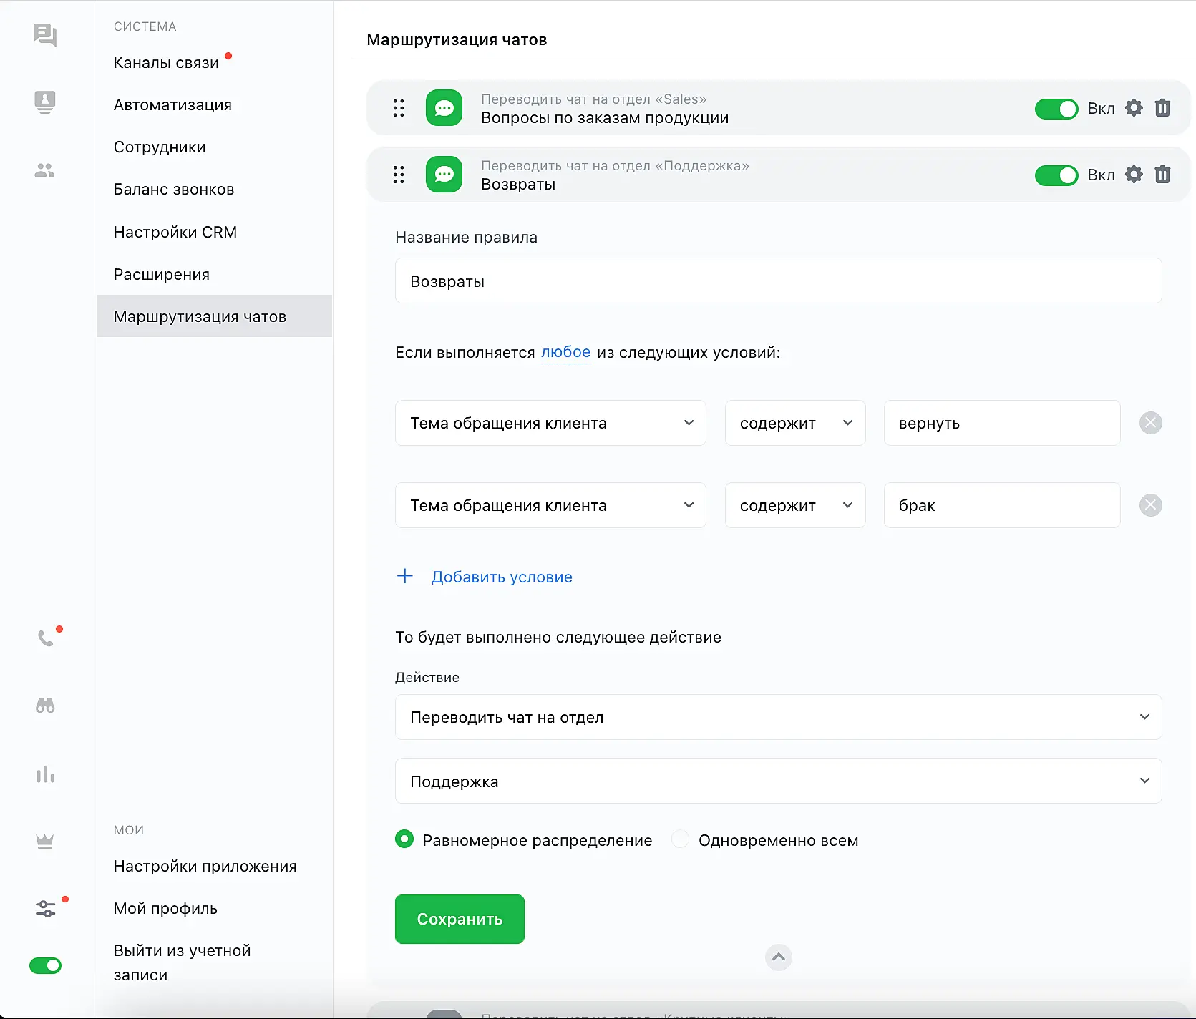Screen dimensions: 1196x1019
Task: Remove the «брак» condition row
Action: (x=1150, y=505)
